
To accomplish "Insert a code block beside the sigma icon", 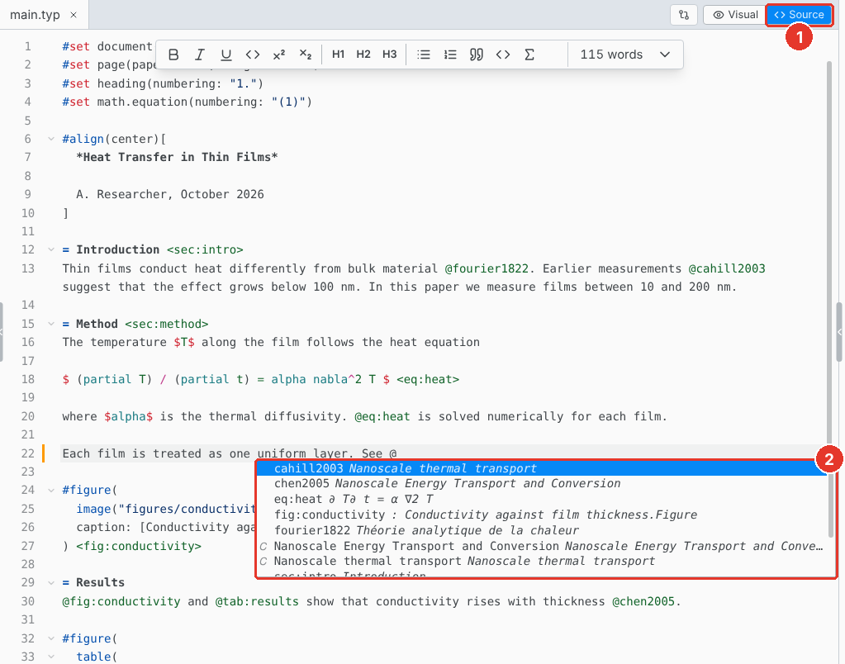I will point(503,55).
